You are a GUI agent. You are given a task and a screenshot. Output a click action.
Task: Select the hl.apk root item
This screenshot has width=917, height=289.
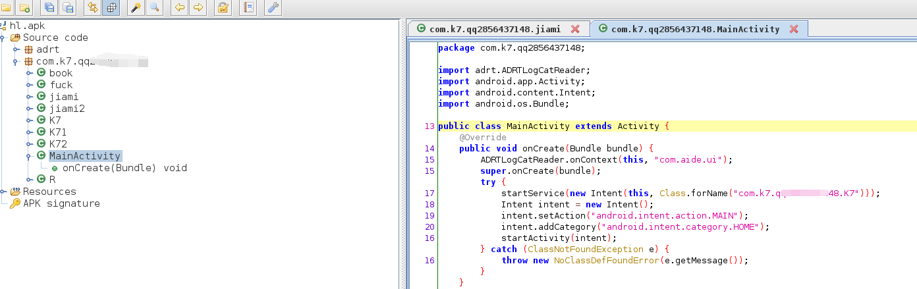tap(27, 26)
